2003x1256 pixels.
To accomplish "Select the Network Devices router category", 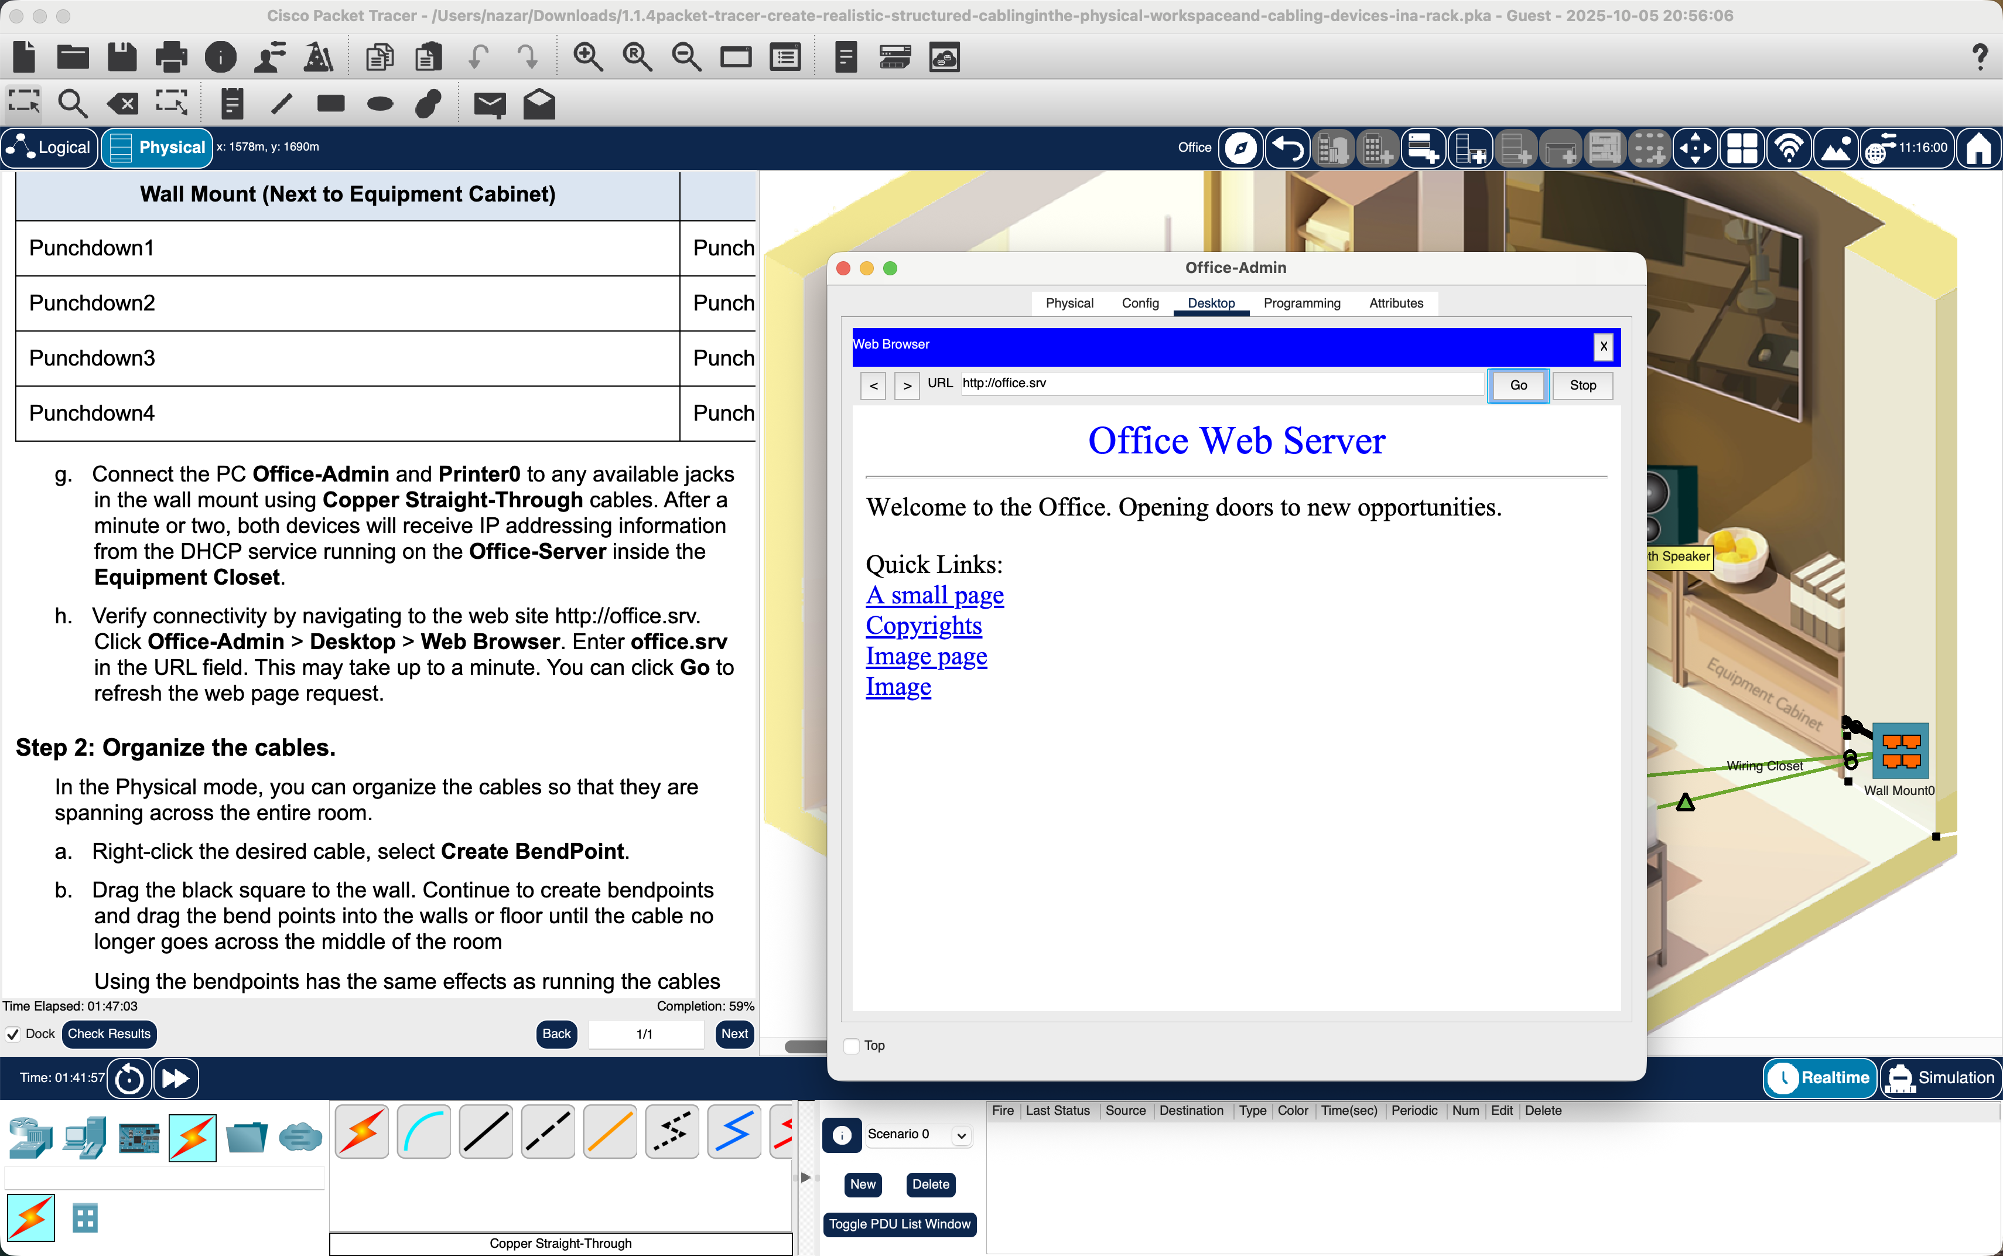I will click(30, 1137).
